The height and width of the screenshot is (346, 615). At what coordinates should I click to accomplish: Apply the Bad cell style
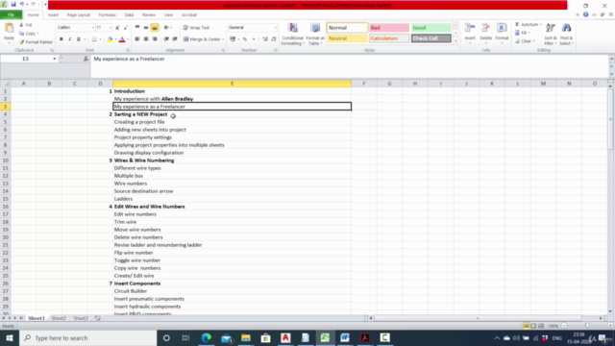coord(388,28)
